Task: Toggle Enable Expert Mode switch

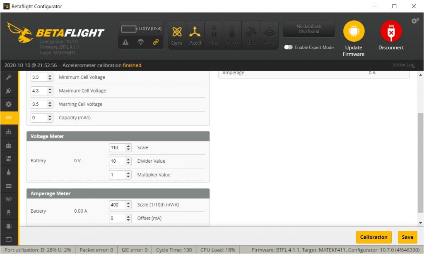Action: (x=288, y=47)
